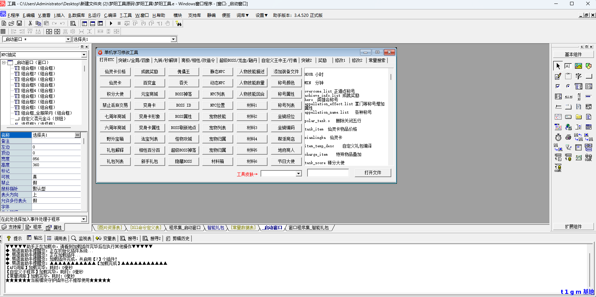
Task: Select the label (字) component icon
Action: 578,76
